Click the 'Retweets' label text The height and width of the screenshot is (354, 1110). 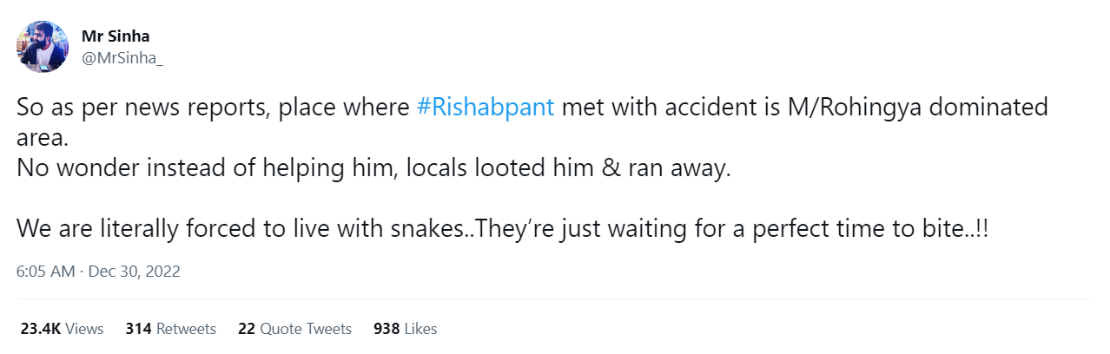[186, 329]
